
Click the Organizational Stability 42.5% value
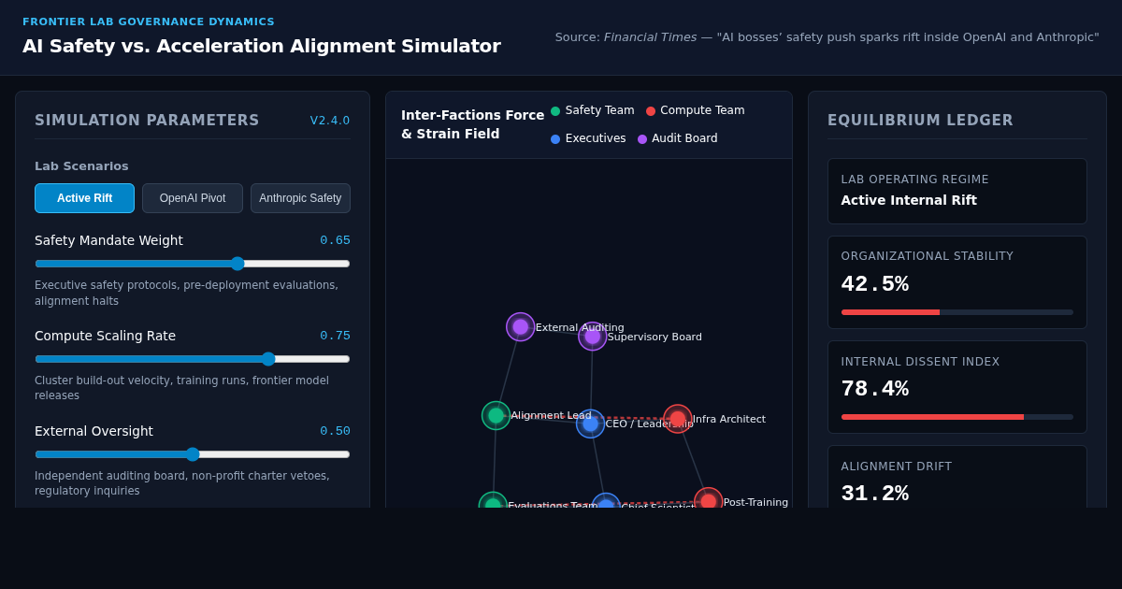click(x=875, y=284)
